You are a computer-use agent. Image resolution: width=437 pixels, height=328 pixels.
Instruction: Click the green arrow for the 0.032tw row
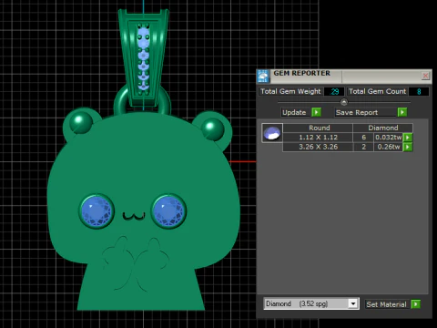click(x=408, y=138)
